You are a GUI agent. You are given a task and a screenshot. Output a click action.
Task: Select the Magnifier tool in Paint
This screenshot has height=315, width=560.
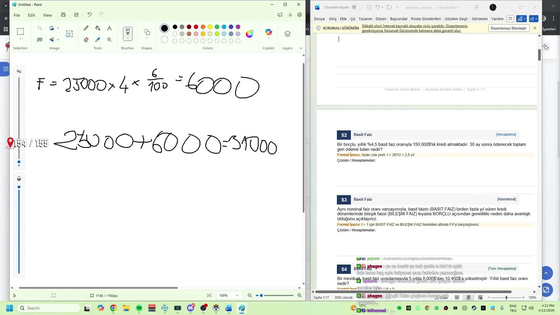(x=109, y=39)
